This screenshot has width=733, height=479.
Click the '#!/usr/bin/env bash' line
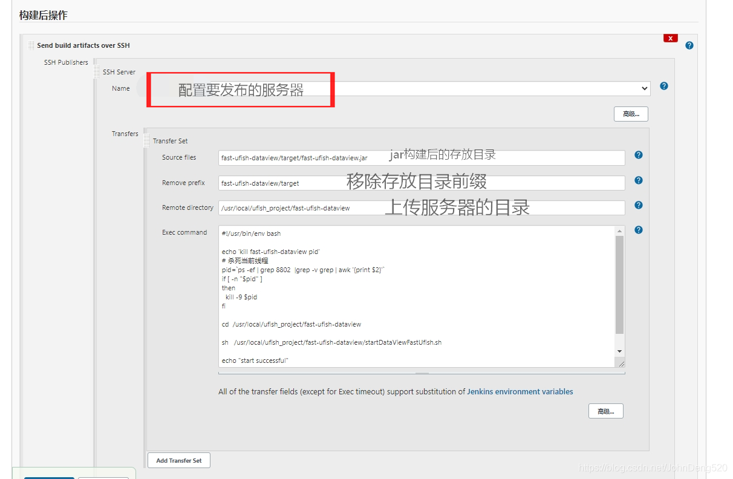click(251, 233)
